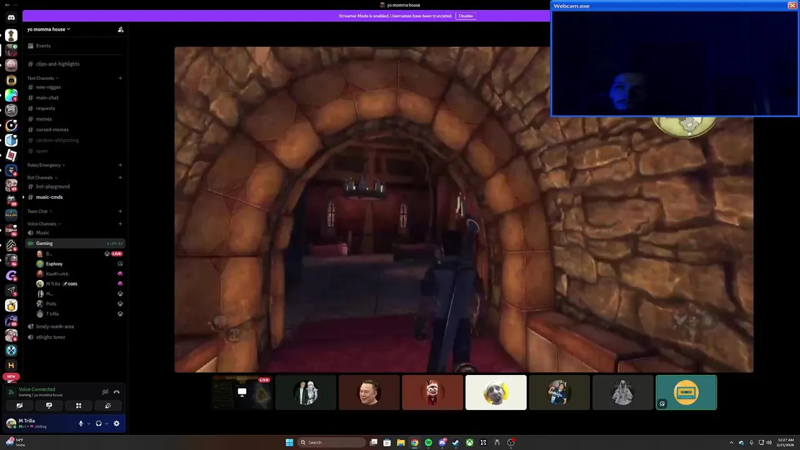Open microphone input options chevron
Image resolution: width=800 pixels, height=450 pixels.
pos(88,424)
